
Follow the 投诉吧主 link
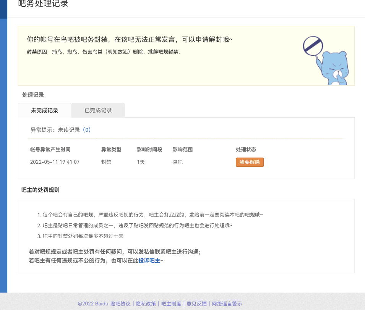tap(149, 260)
